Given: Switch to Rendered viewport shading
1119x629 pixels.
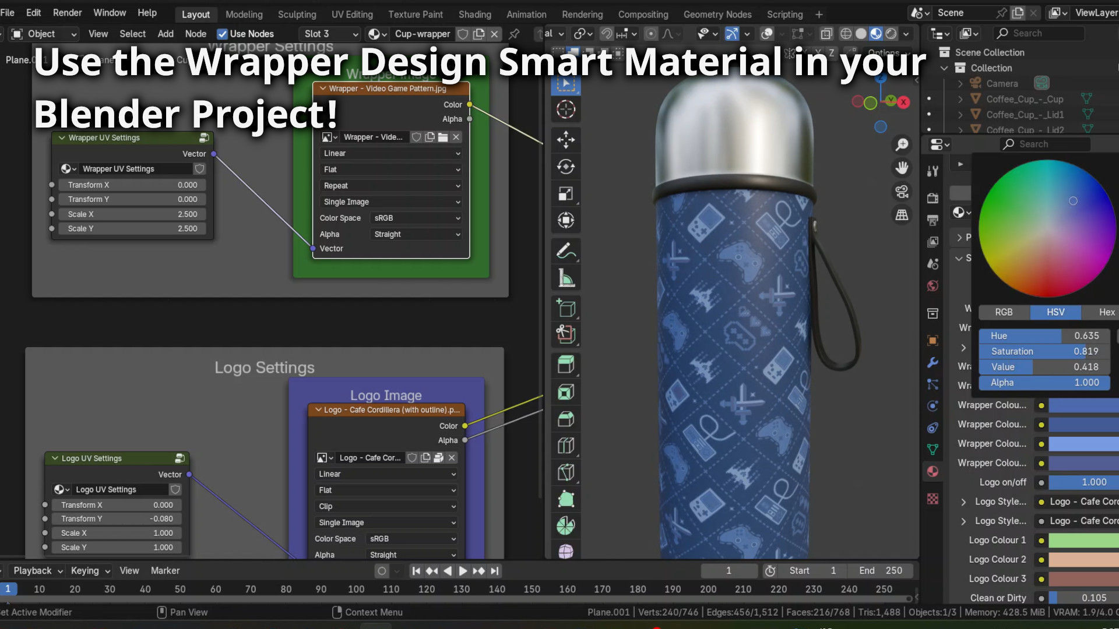Looking at the screenshot, I should [x=891, y=34].
